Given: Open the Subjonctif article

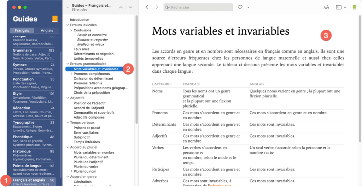Looking at the screenshot, I should (82, 137).
